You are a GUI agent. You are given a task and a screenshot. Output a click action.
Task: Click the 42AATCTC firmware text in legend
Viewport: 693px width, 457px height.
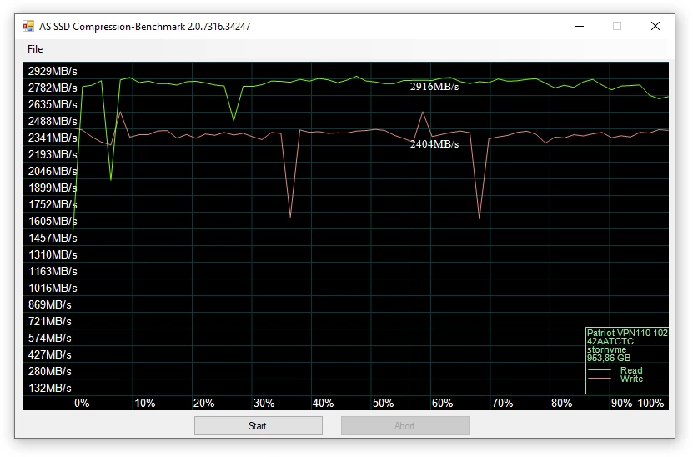click(x=610, y=341)
